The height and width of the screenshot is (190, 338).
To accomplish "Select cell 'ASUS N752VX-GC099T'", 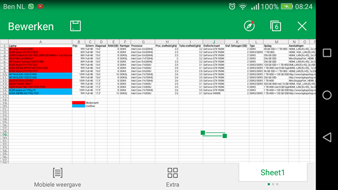I will (x=40, y=81).
